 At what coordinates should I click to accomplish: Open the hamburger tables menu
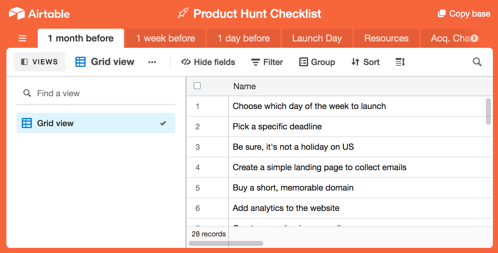pyautogui.click(x=22, y=39)
